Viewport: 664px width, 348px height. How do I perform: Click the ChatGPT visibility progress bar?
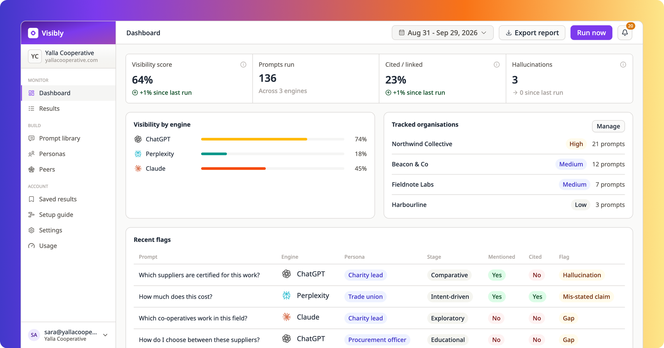pos(273,139)
